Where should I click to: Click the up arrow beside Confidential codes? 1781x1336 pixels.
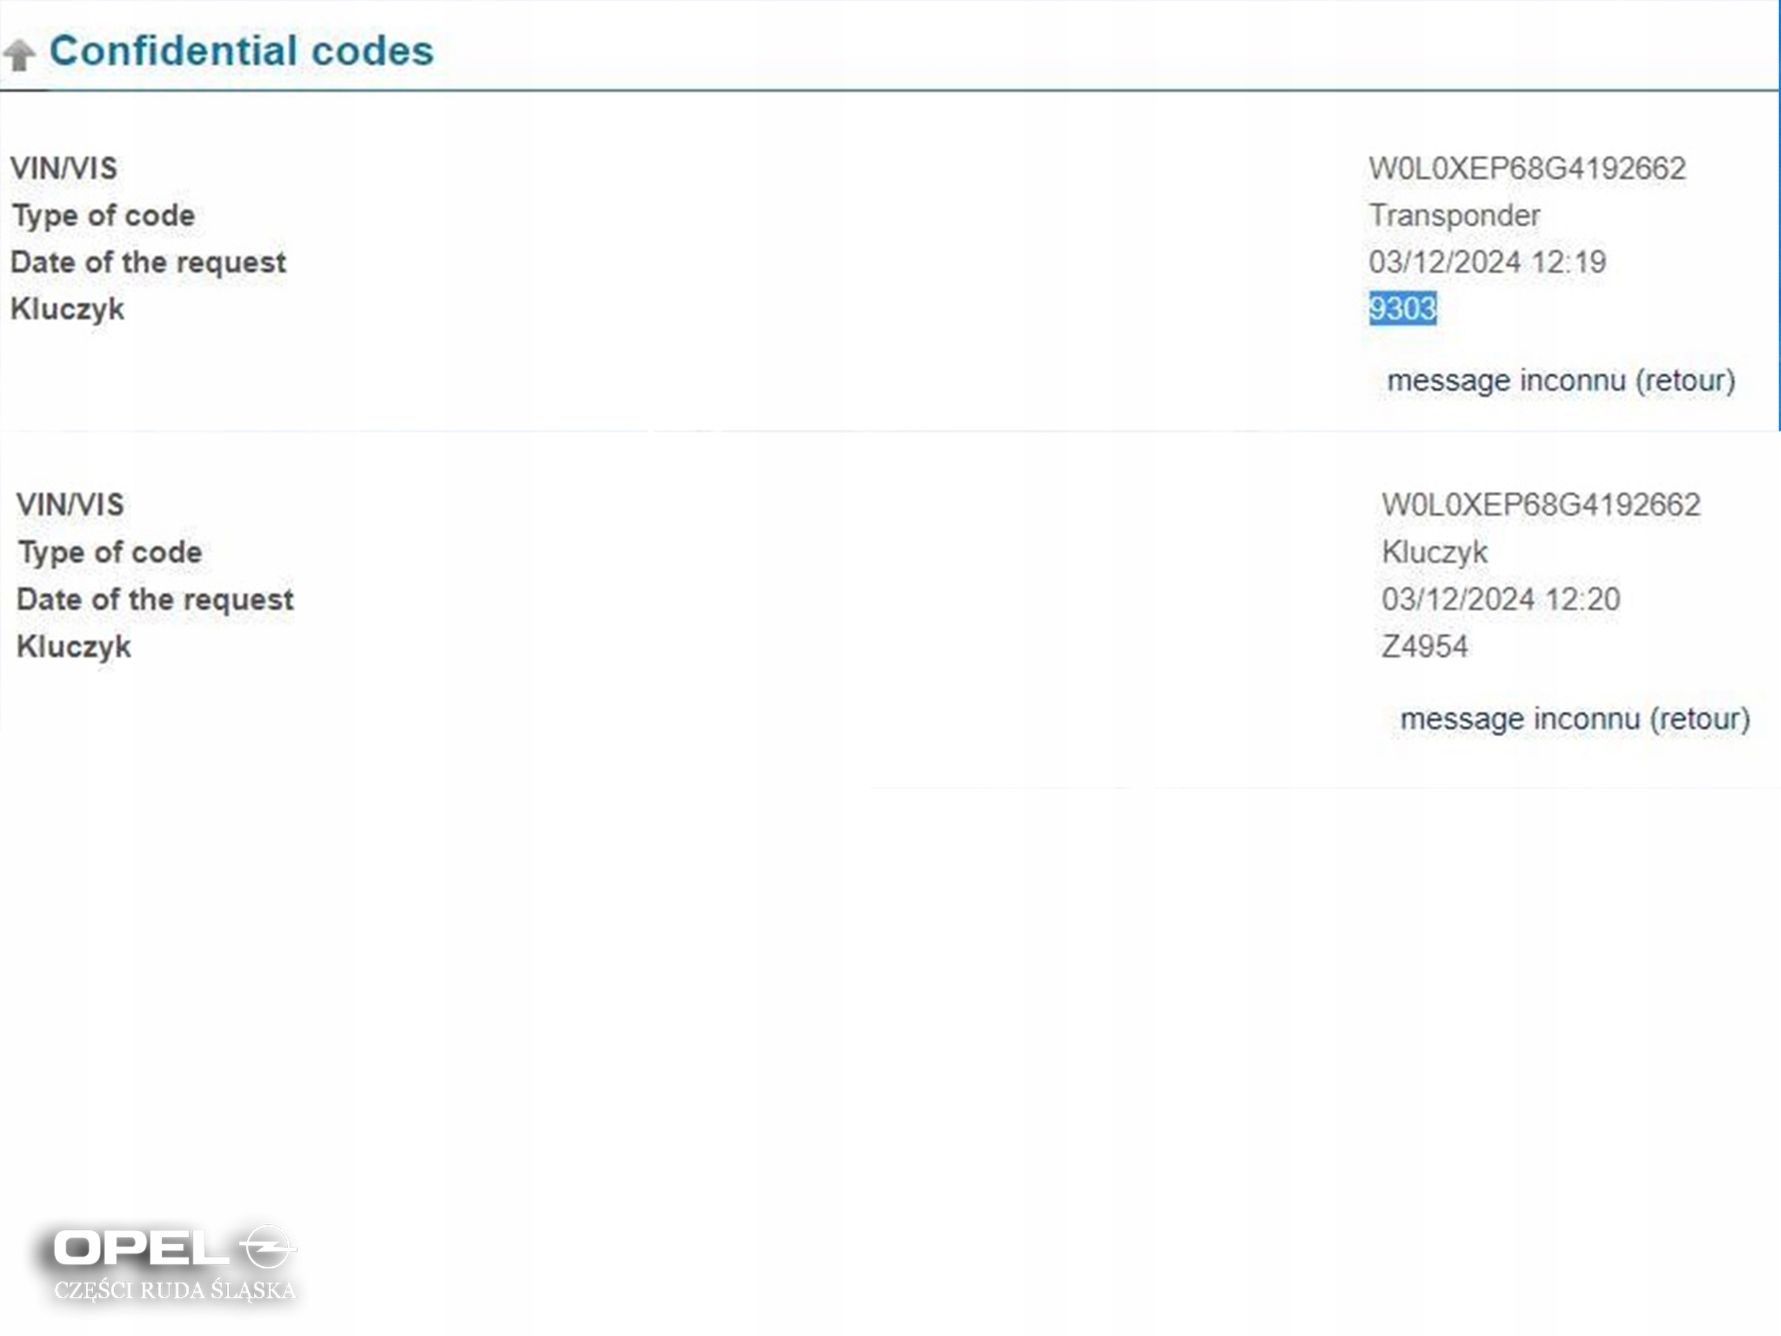pyautogui.click(x=19, y=55)
